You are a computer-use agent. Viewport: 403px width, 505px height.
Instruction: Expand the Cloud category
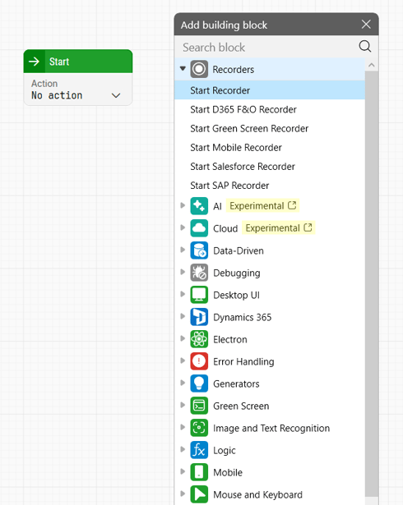pyautogui.click(x=183, y=227)
